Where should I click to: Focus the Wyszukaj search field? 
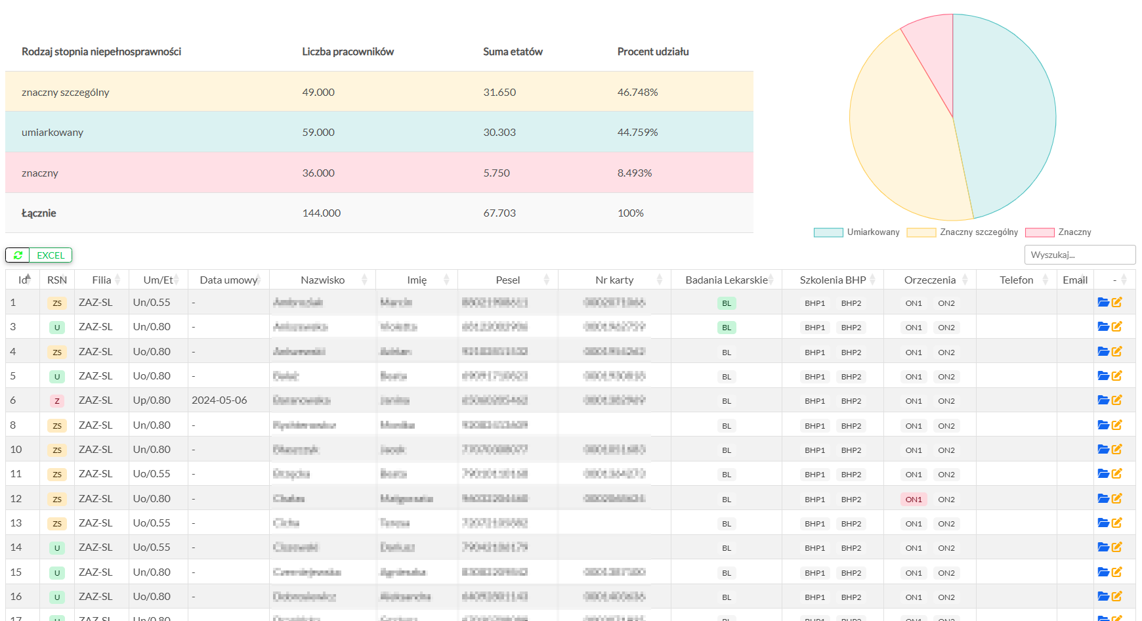click(x=1080, y=255)
